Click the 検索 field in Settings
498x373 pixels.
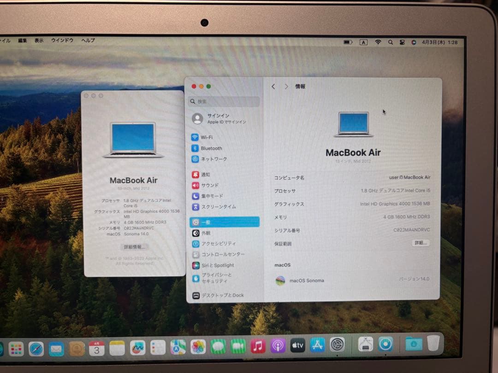click(x=224, y=101)
